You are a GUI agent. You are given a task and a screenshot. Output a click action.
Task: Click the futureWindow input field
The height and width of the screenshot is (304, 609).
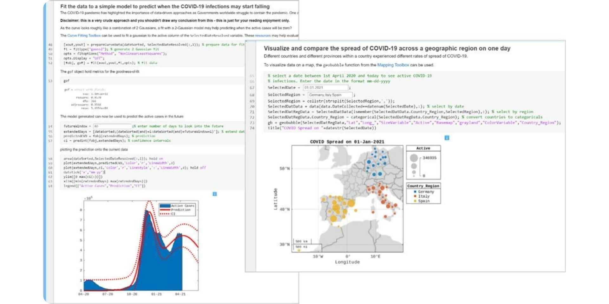[112, 126]
